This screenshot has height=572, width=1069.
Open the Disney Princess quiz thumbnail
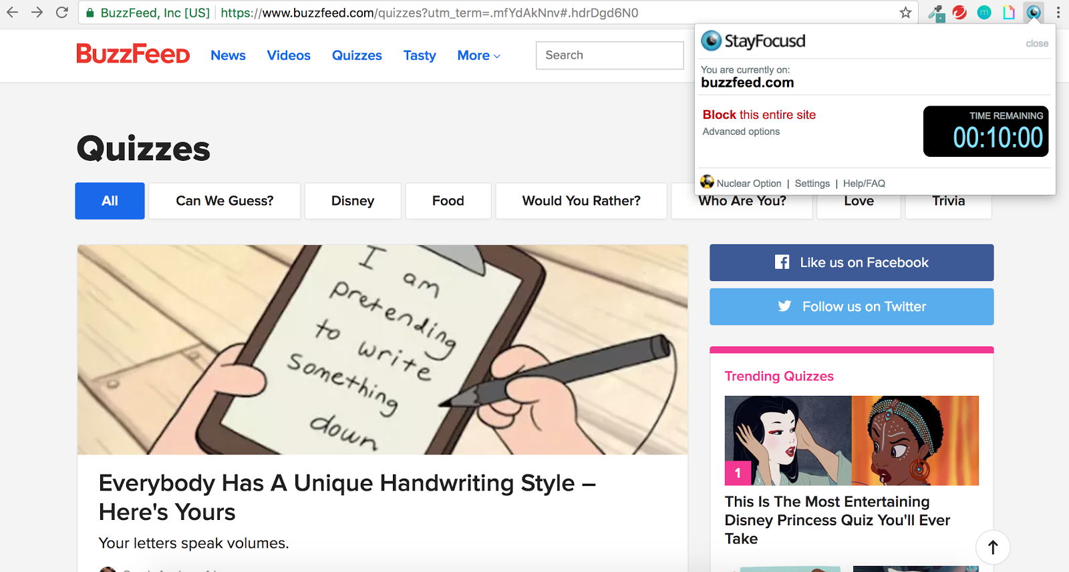pos(851,441)
